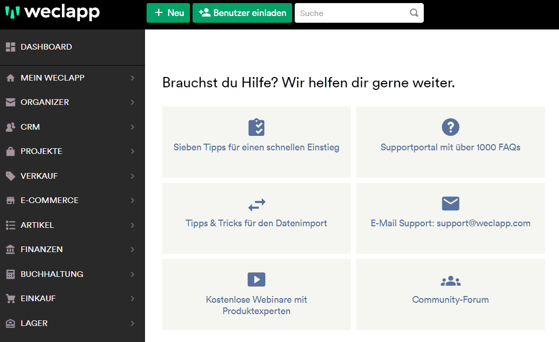Screen dimensions: 559x342
Task: Open Kostenlose Webinare mit Produktexperten
Action: (x=257, y=294)
